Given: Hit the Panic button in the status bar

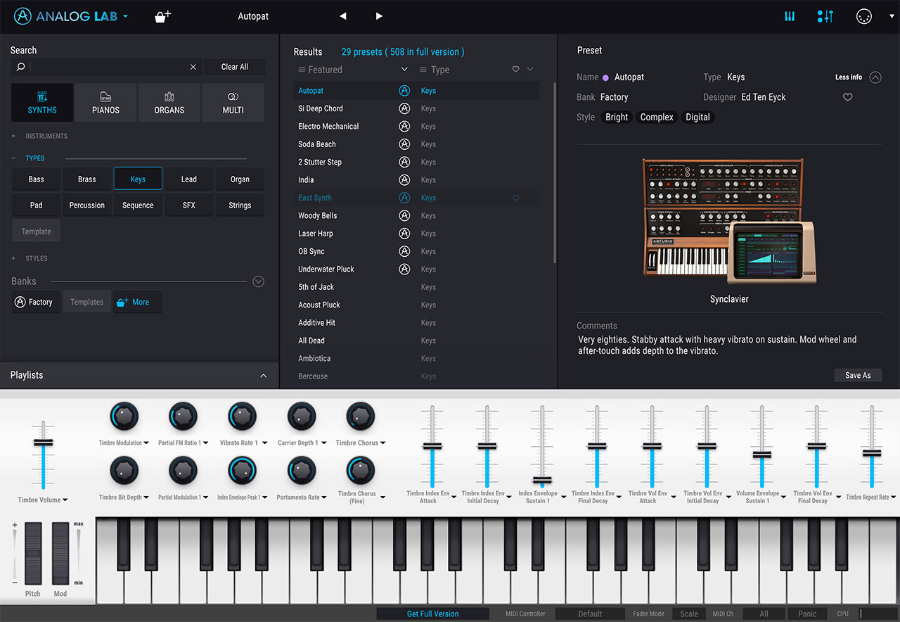Looking at the screenshot, I should click(807, 614).
